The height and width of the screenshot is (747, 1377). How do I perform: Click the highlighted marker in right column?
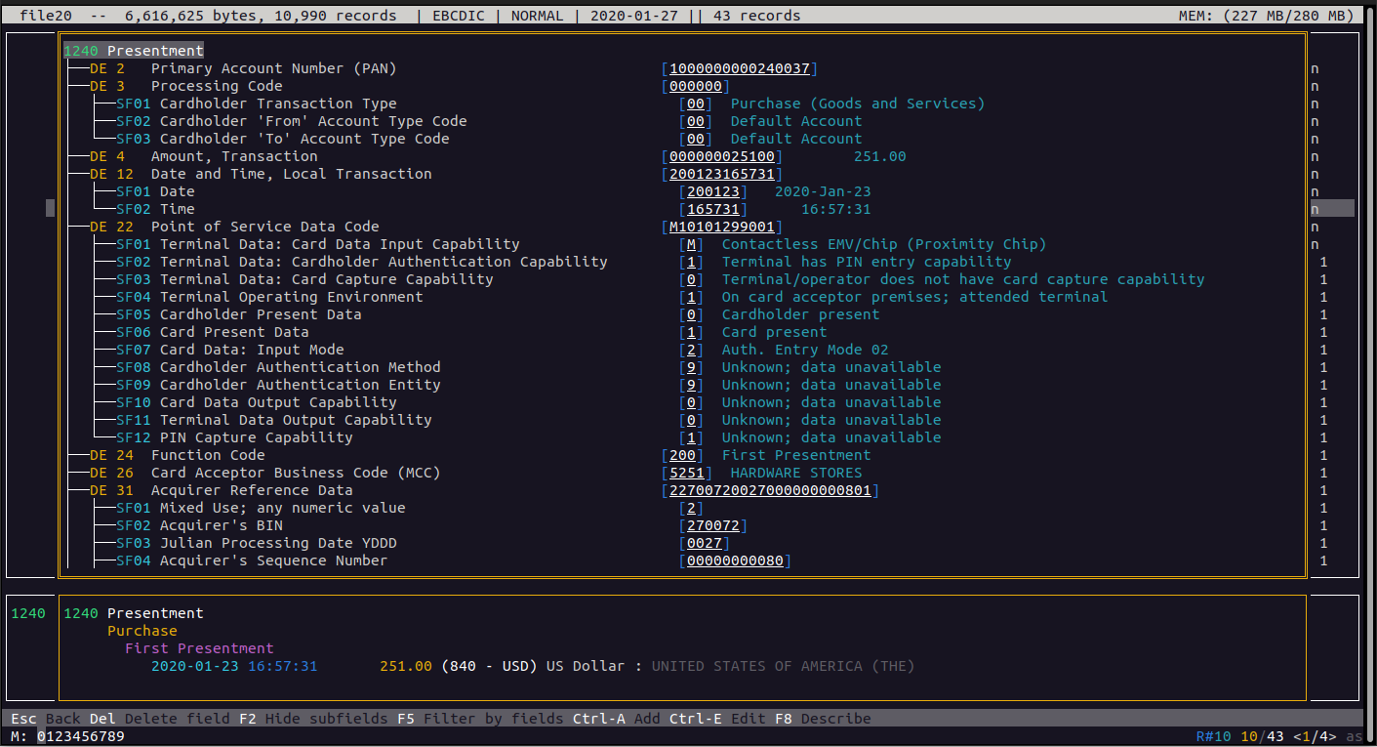tap(1331, 209)
